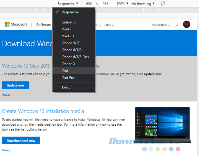Image resolution: width=199 pixels, height=156 pixels.
Task: Click the viewport width field 690
Action: click(x=89, y=4)
